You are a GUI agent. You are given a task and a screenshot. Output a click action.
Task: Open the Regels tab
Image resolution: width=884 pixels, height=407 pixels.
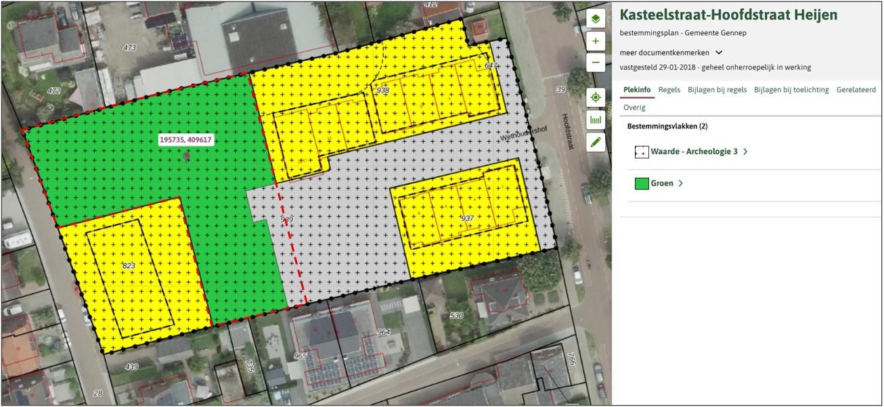[669, 90]
